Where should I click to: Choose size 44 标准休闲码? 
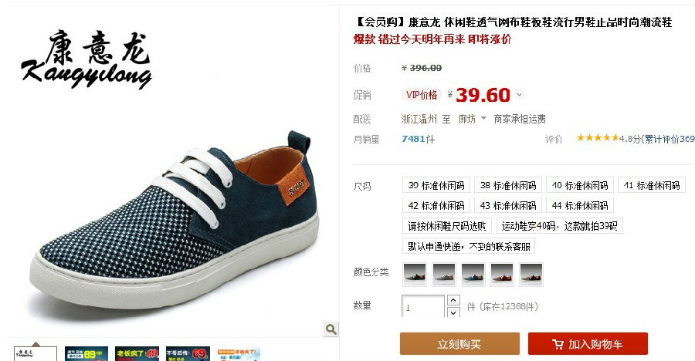(x=580, y=205)
